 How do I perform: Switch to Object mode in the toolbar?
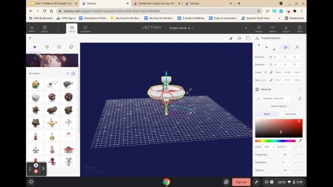pyautogui.click(x=45, y=29)
